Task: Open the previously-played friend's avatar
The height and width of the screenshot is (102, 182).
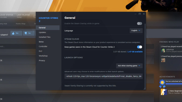Action: 163,60
